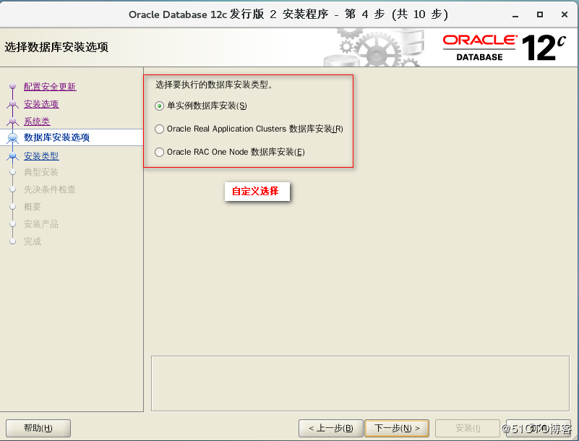Go to the 安装选项 step link
This screenshot has height=441, width=579.
pos(41,104)
